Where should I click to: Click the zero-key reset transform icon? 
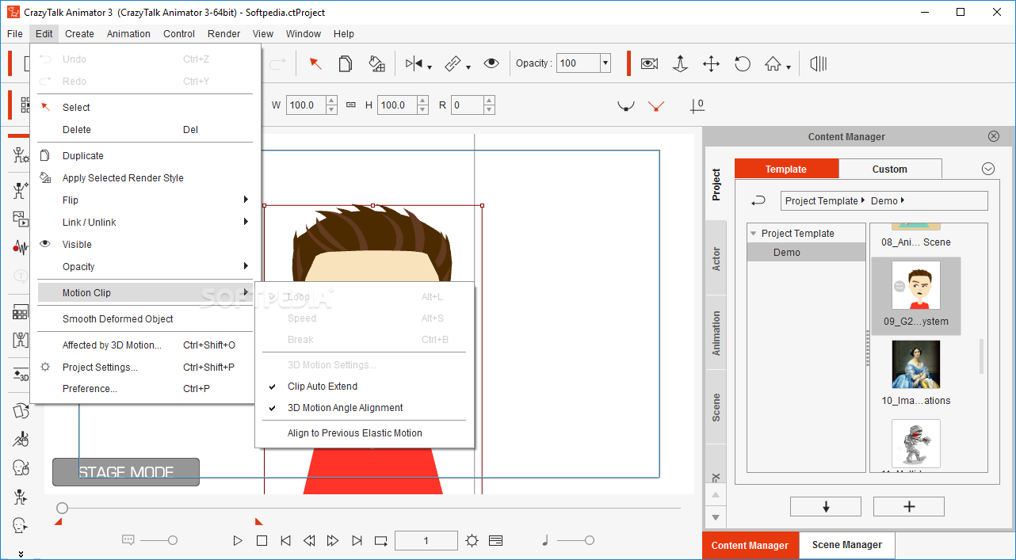697,105
